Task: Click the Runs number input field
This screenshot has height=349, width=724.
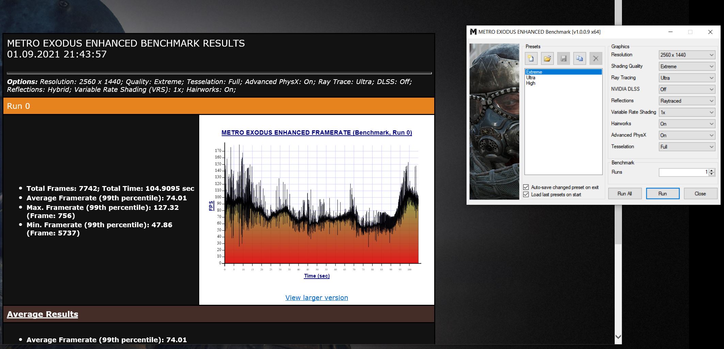Action: tap(684, 172)
